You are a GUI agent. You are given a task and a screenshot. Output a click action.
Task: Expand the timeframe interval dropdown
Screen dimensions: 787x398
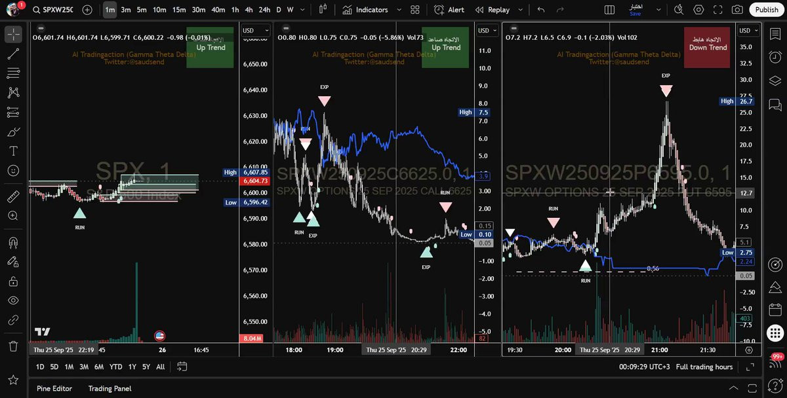pos(304,10)
